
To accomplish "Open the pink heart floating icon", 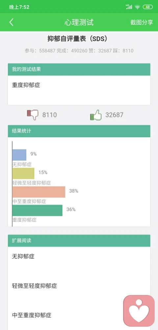I will coord(139,311).
